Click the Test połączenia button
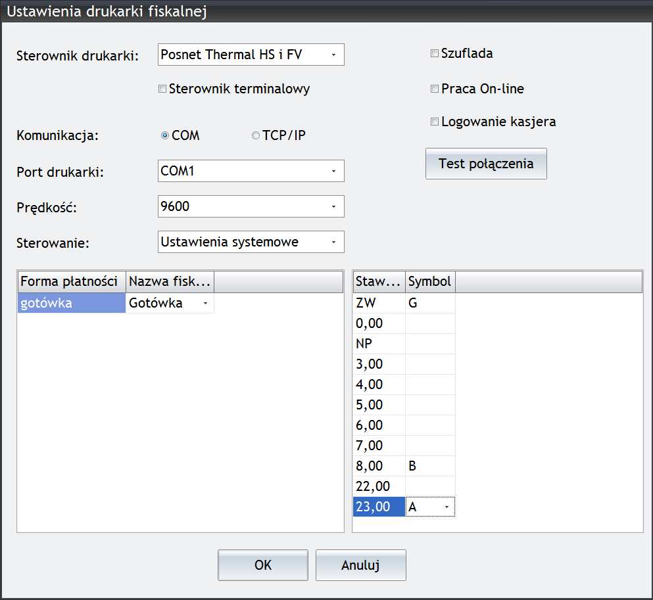This screenshot has height=600, width=653. tap(486, 164)
